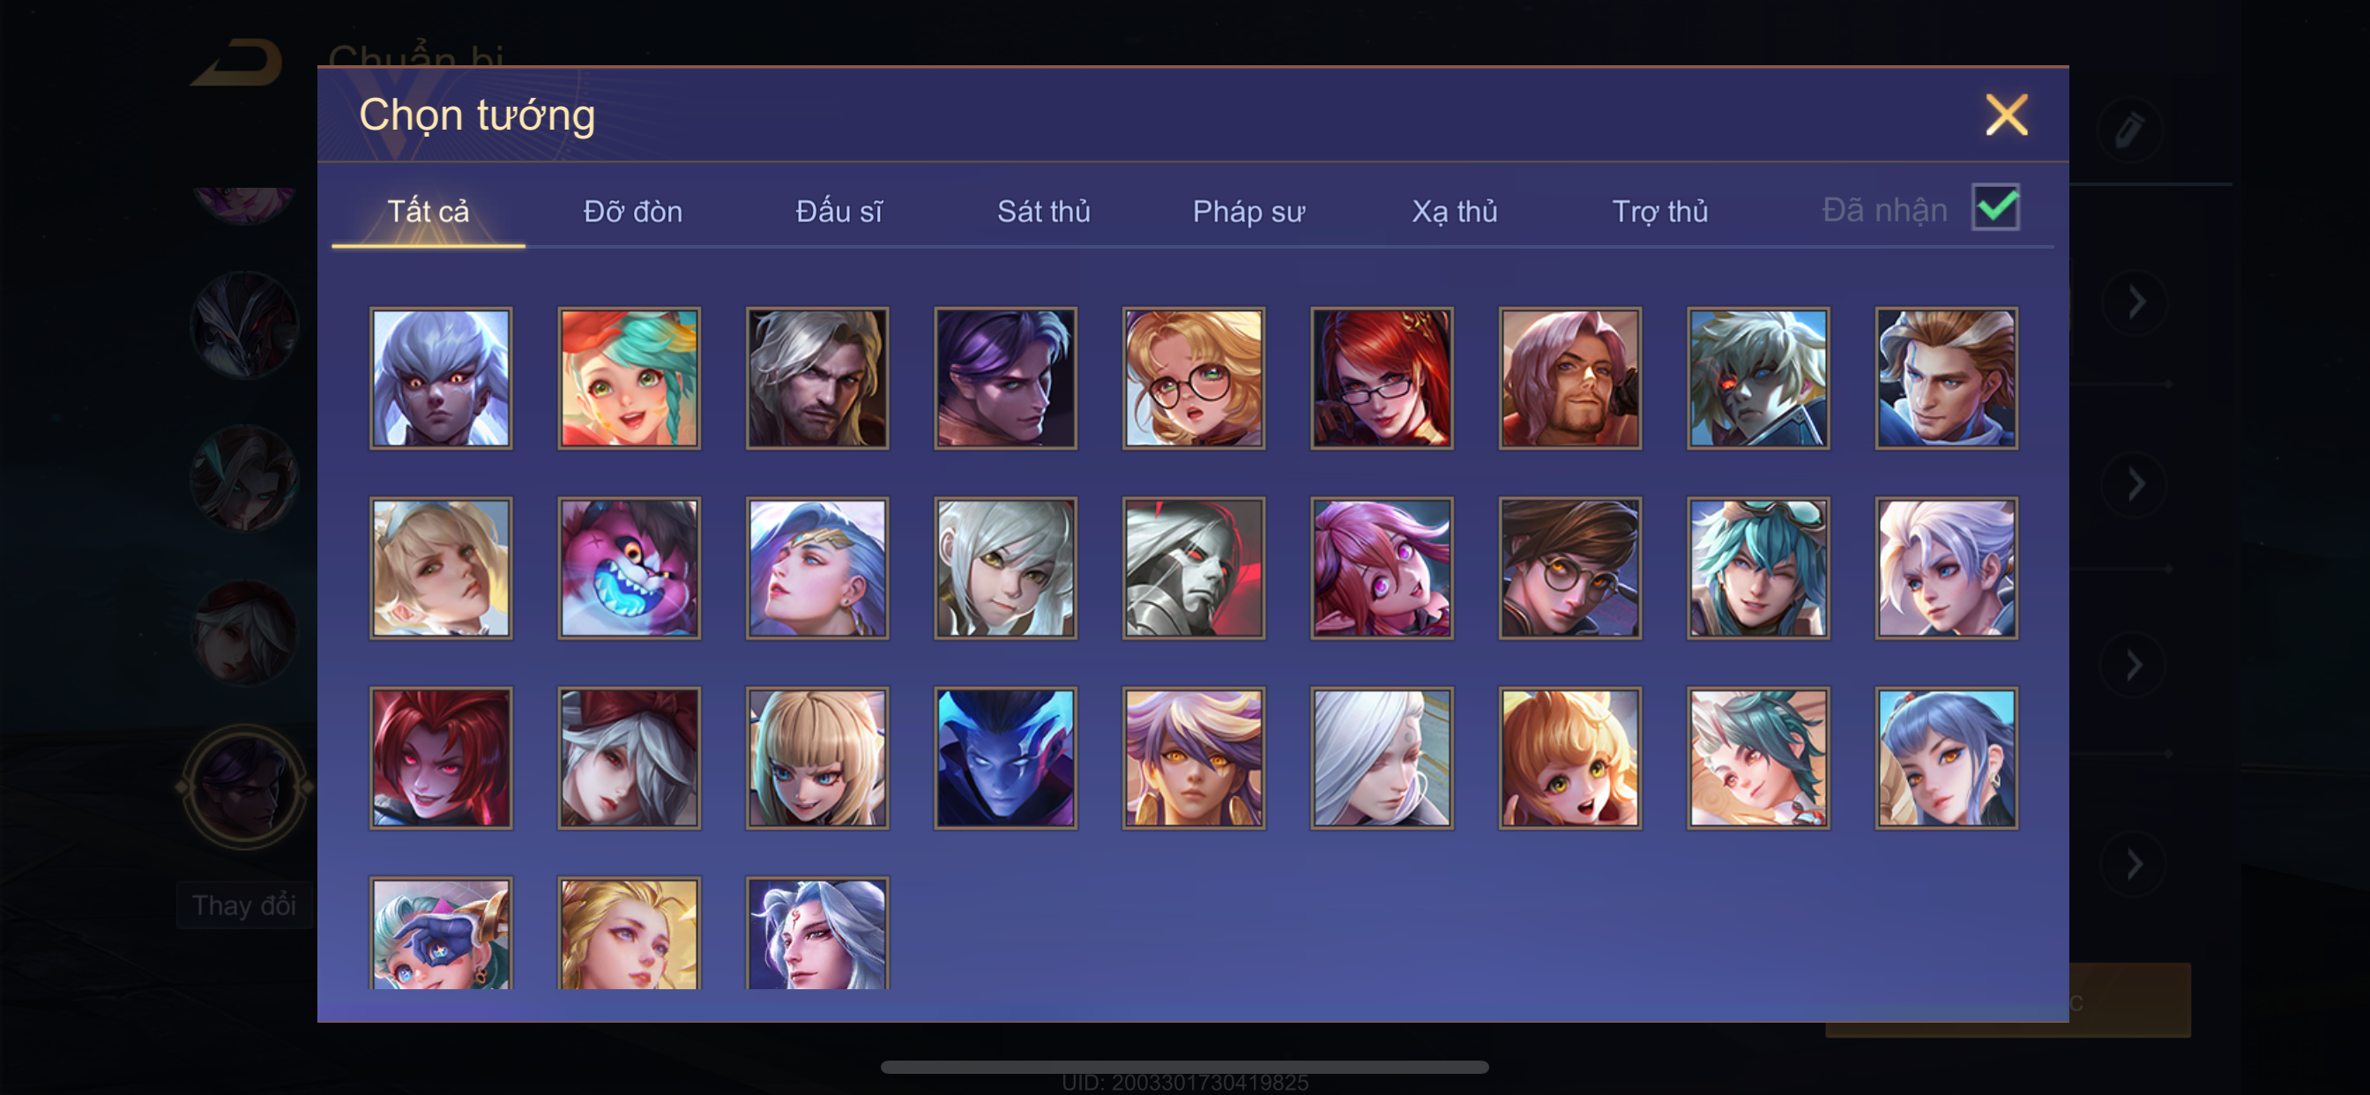This screenshot has width=2370, height=1095.
Task: Pick the pink-haired girl with purple eyes
Action: pyautogui.click(x=1382, y=568)
